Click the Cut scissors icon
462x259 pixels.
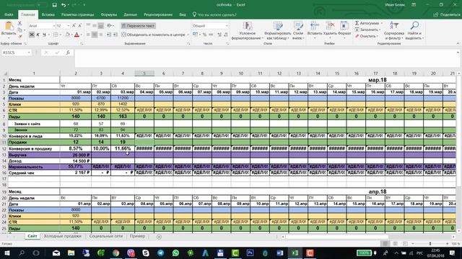tap(19, 23)
